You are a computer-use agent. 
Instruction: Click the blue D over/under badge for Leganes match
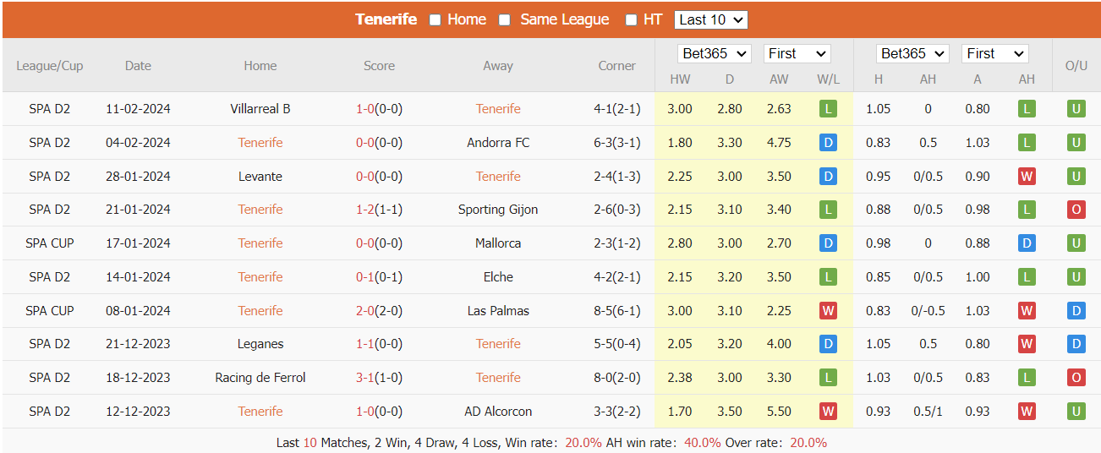coord(1076,344)
